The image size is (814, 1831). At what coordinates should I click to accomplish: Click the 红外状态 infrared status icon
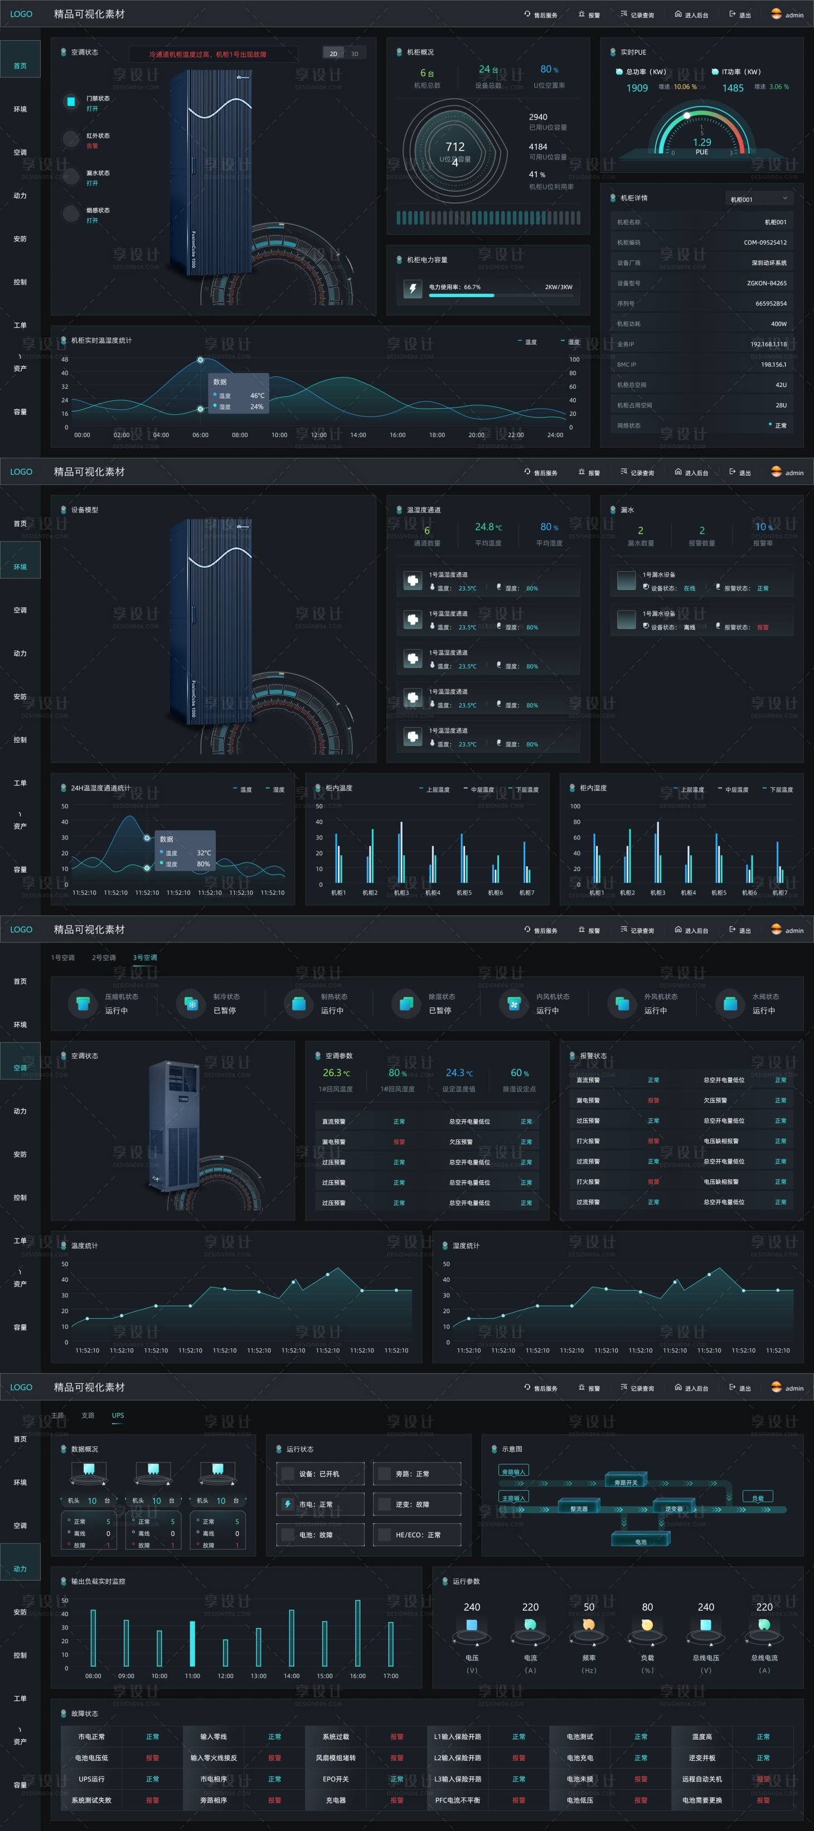tap(70, 139)
